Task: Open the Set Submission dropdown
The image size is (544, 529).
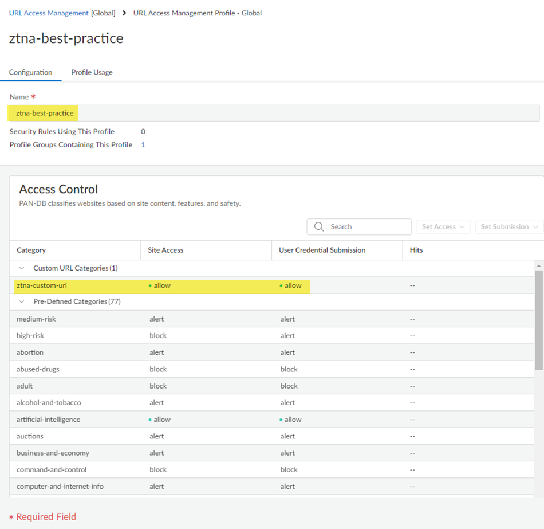Action: click(x=508, y=227)
